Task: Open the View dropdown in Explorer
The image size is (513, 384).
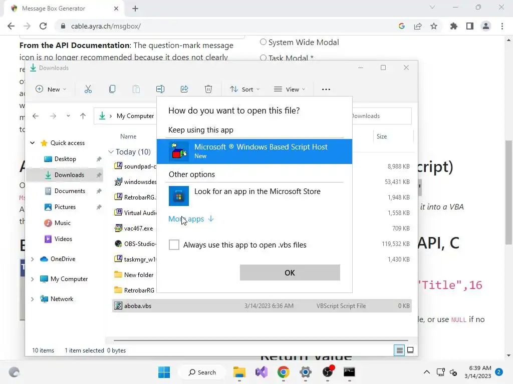Action: [290, 89]
